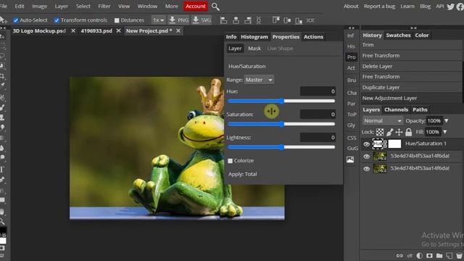Image resolution: width=464 pixels, height=261 pixels.
Task: Click the Saturation slider handle
Action: tap(282, 124)
